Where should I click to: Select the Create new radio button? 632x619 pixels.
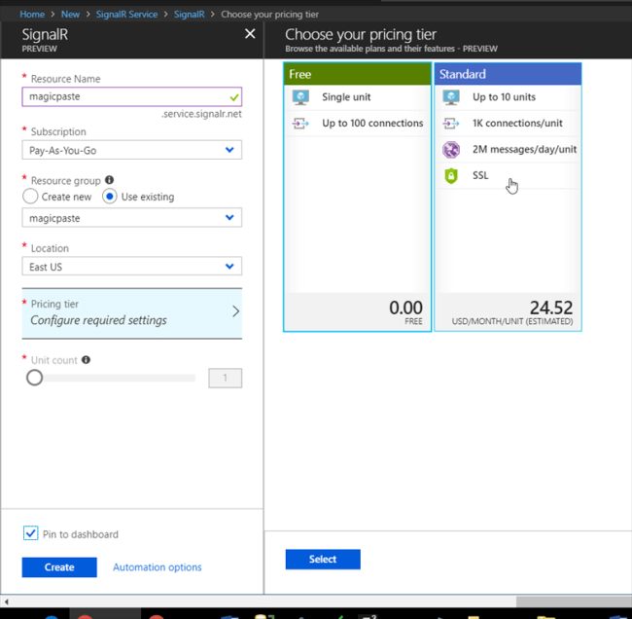(x=30, y=197)
